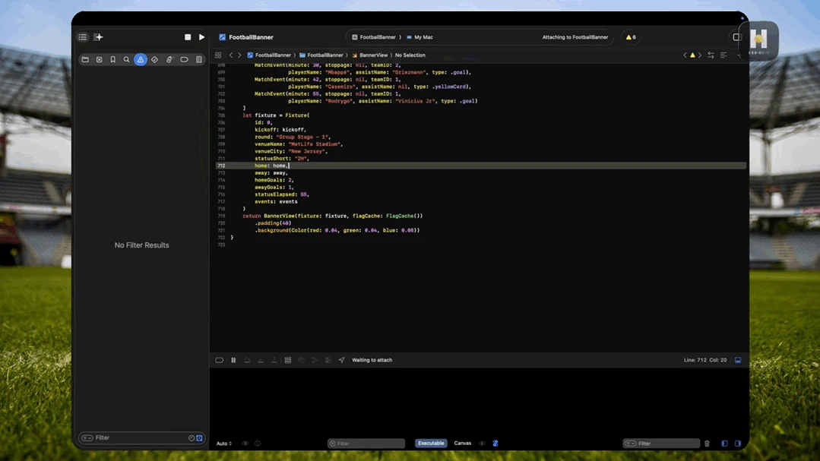Show the Bookmark navigator tab
This screenshot has height=461, width=820.
[x=112, y=59]
